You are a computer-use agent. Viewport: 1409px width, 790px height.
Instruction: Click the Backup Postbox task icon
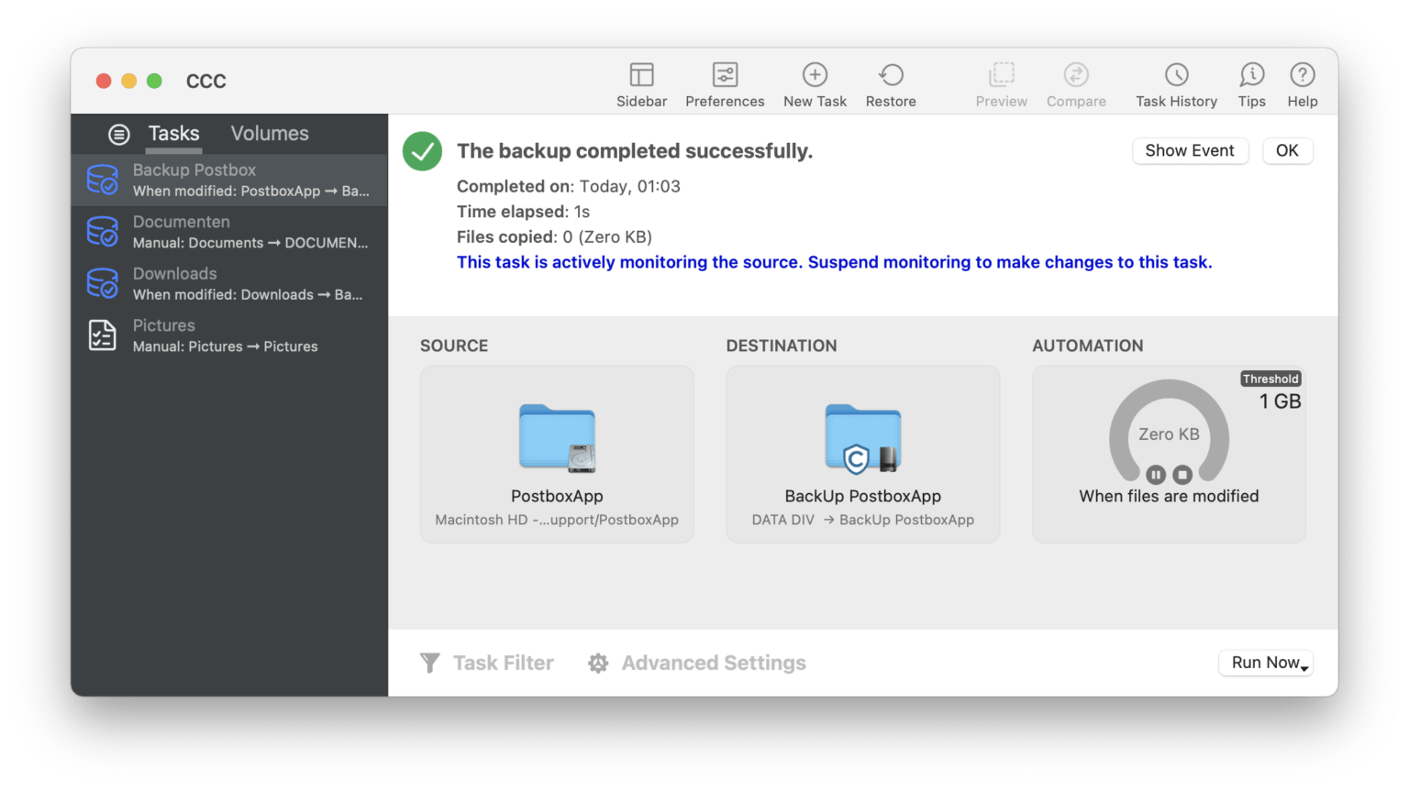point(102,180)
